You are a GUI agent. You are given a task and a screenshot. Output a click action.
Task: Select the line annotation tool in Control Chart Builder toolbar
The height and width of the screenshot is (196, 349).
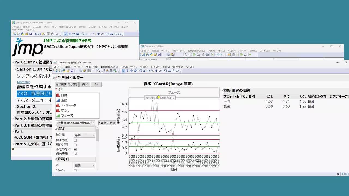click(169, 71)
